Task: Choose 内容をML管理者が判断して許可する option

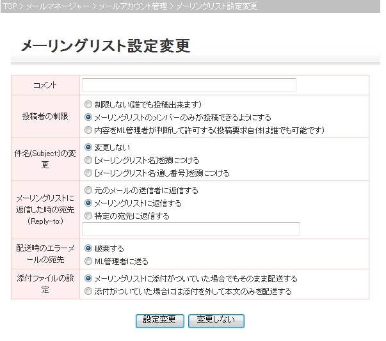Action: coord(88,130)
